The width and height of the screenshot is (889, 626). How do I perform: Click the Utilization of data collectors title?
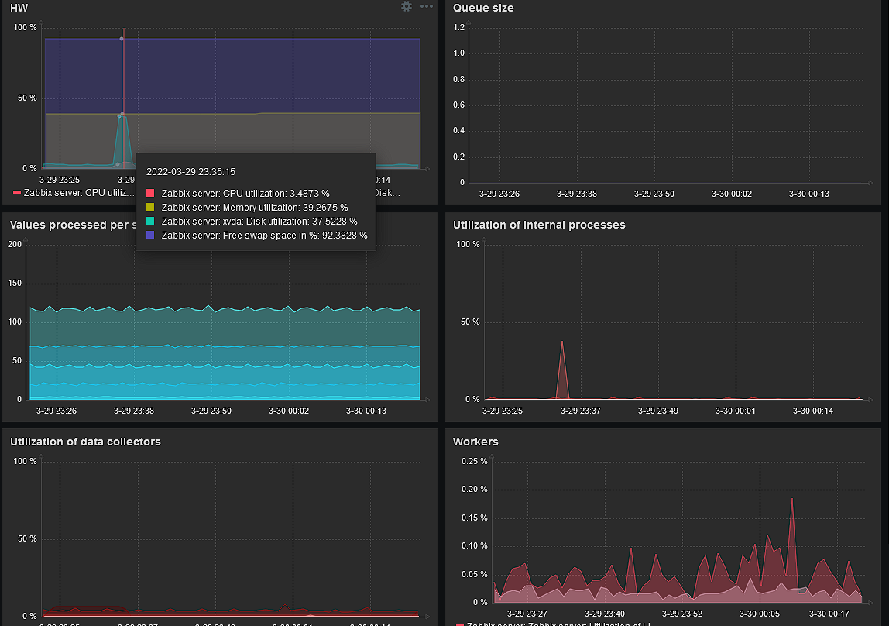pyautogui.click(x=86, y=442)
